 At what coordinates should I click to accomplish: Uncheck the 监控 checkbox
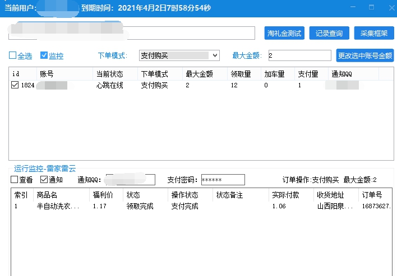pos(44,55)
